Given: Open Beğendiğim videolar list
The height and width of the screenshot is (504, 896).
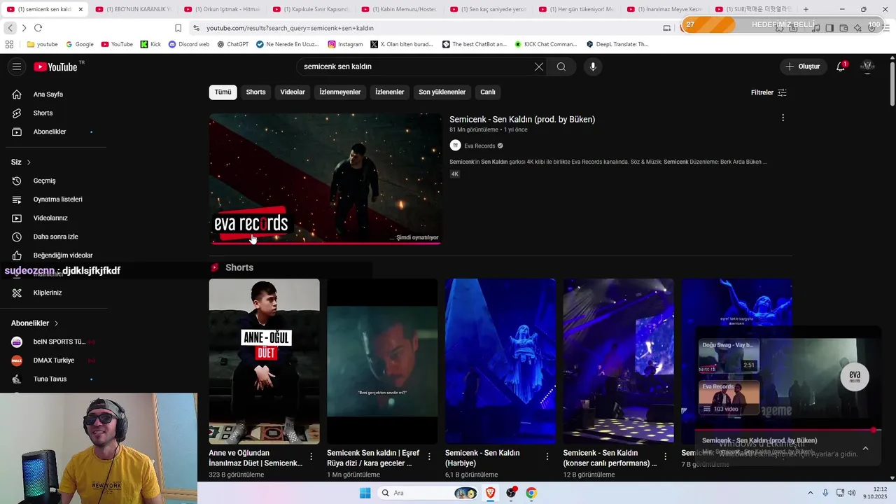Looking at the screenshot, I should coord(62,255).
